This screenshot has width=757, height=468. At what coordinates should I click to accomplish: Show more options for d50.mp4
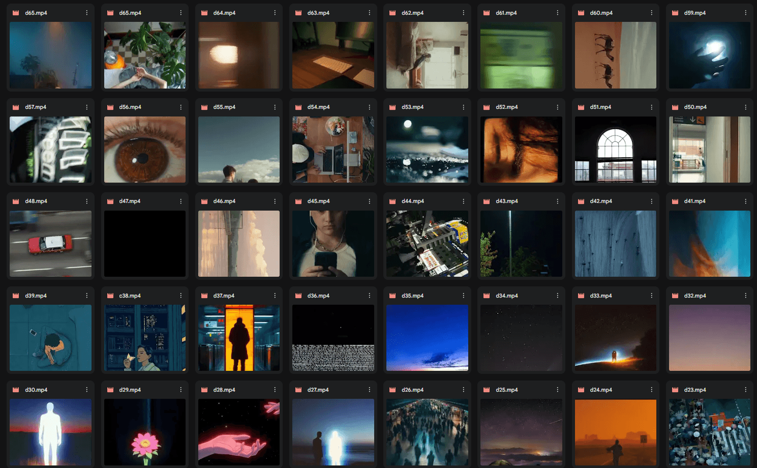(x=746, y=107)
